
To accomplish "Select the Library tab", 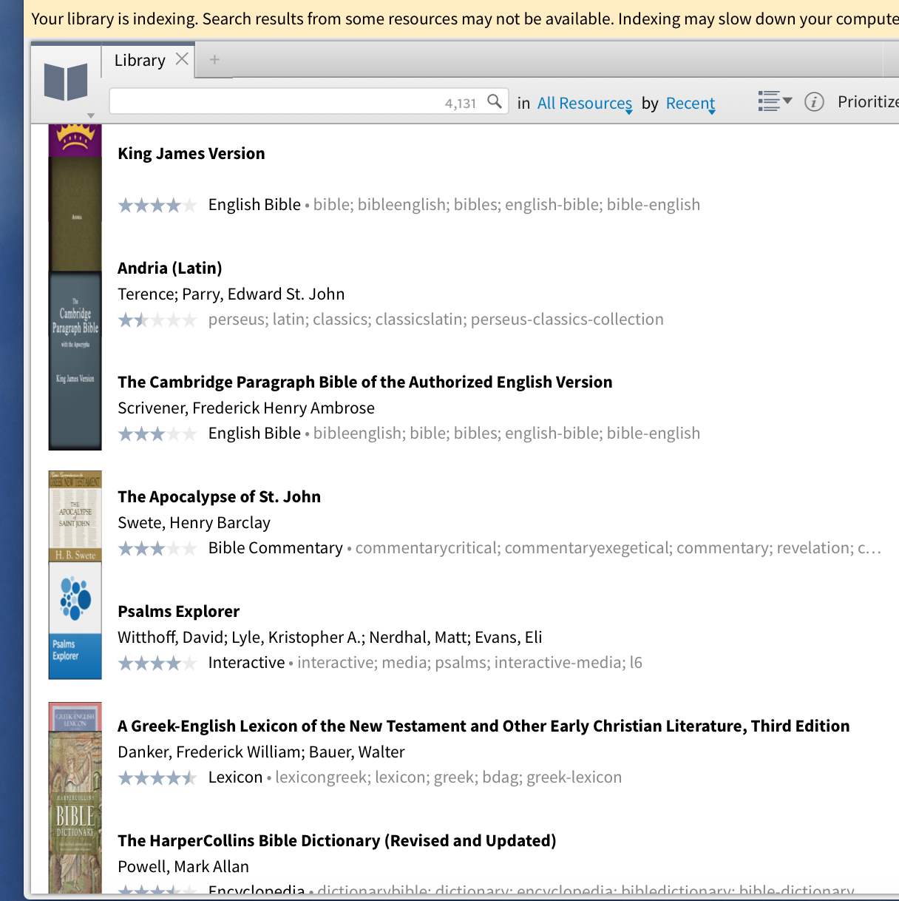I will coord(140,60).
